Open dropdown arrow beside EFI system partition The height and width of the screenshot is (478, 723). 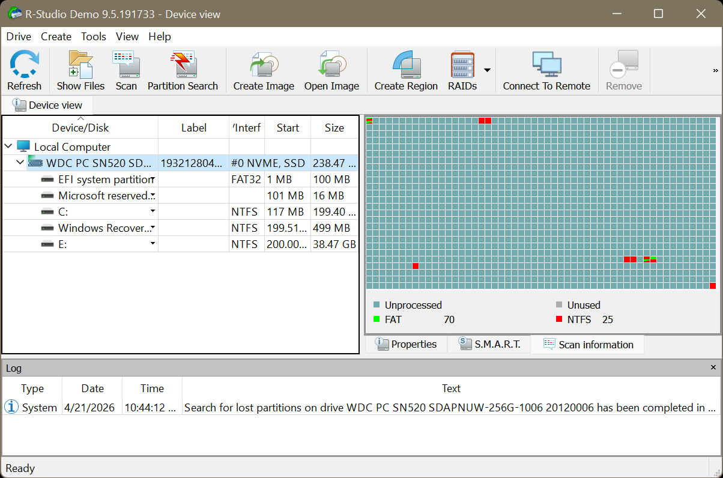tap(153, 179)
